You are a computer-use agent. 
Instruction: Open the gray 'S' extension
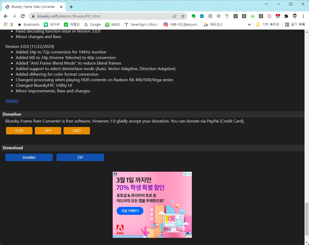click(x=244, y=16)
